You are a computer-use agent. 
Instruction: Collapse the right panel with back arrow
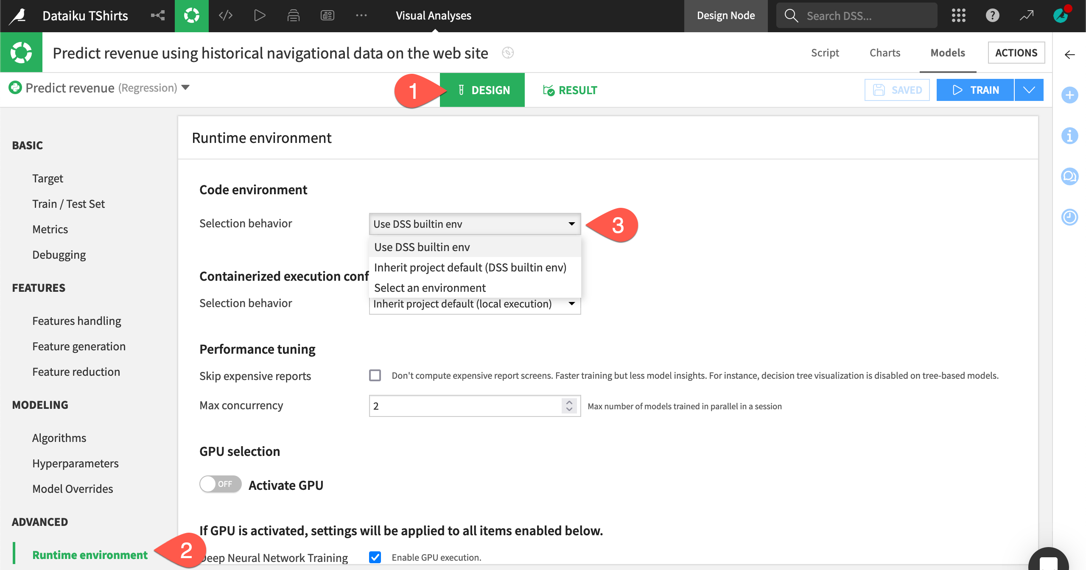click(1070, 55)
